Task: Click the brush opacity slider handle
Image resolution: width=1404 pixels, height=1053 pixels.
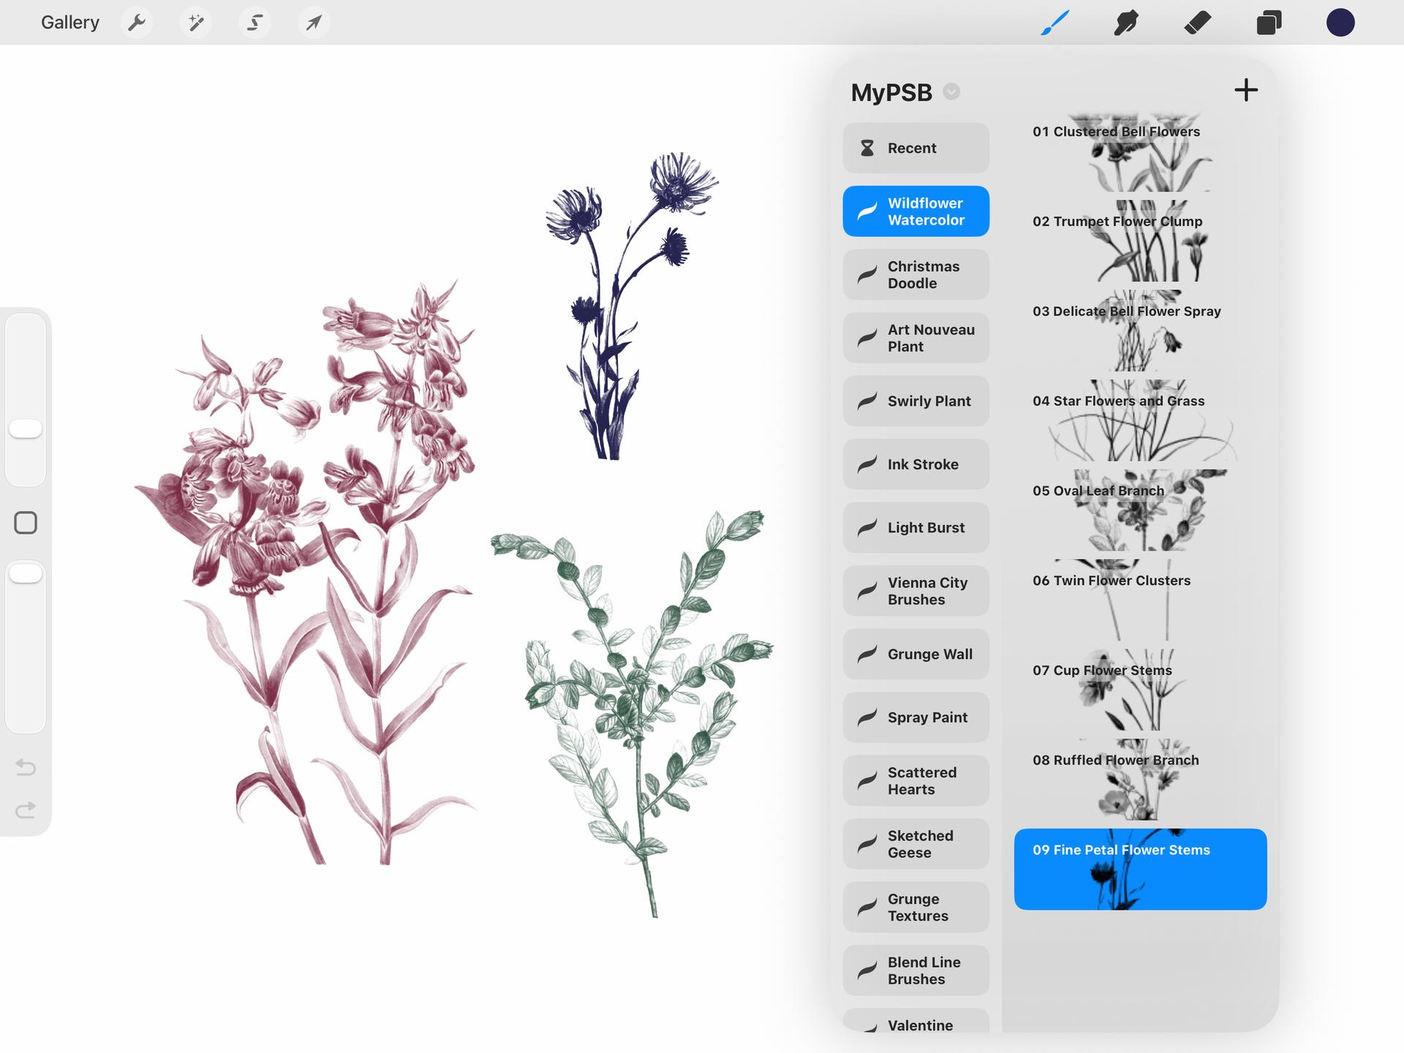Action: [x=26, y=573]
